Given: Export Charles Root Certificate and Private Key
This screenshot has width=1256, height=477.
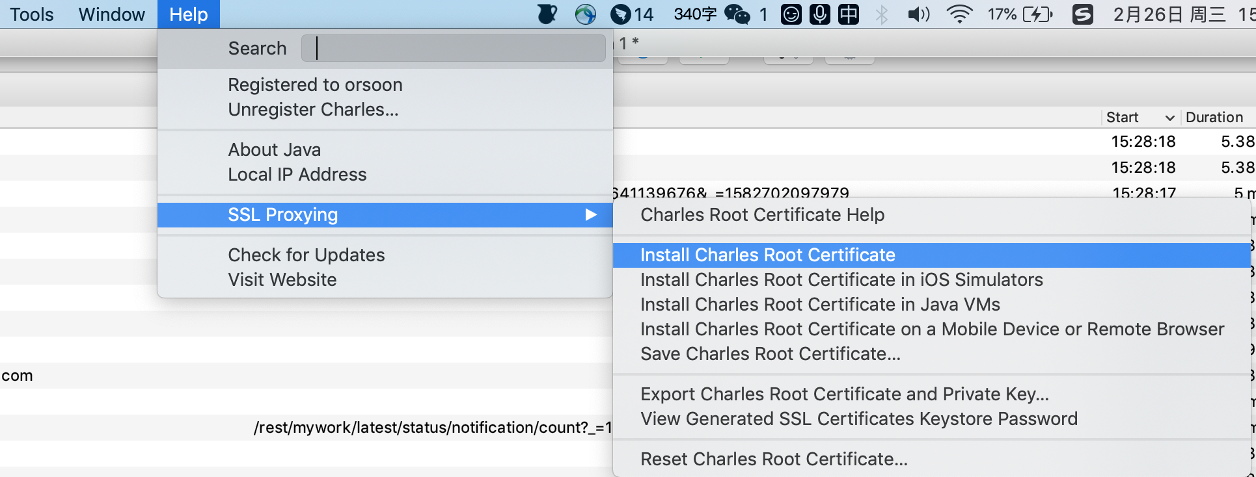Looking at the screenshot, I should click(845, 394).
